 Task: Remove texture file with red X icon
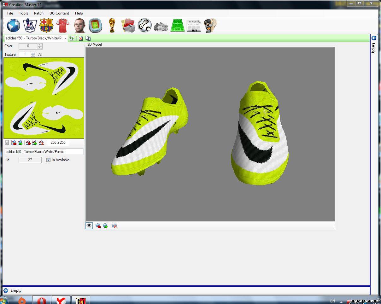tap(41, 143)
